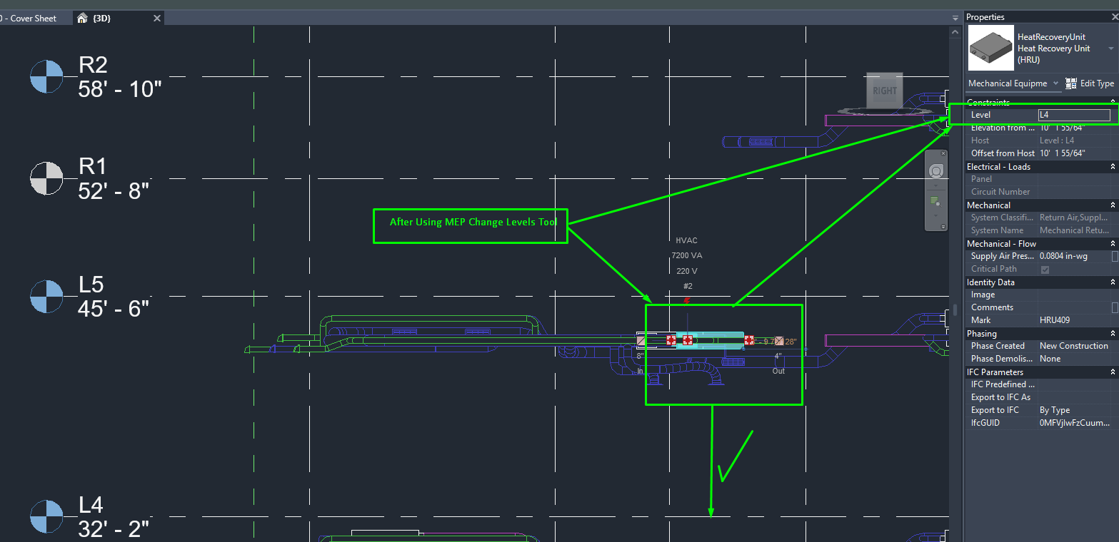The width and height of the screenshot is (1119, 542).
Task: Open the navigation bar customize menu
Action: point(943,227)
